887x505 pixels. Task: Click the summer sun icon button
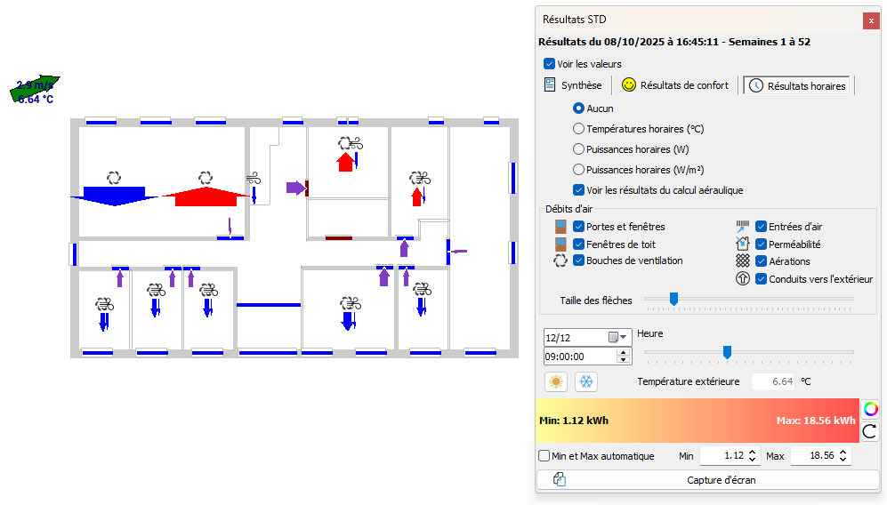[556, 381]
